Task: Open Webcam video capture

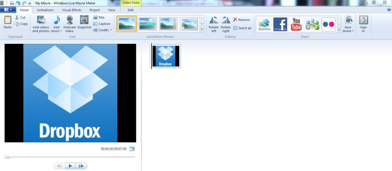Action: pos(70,24)
